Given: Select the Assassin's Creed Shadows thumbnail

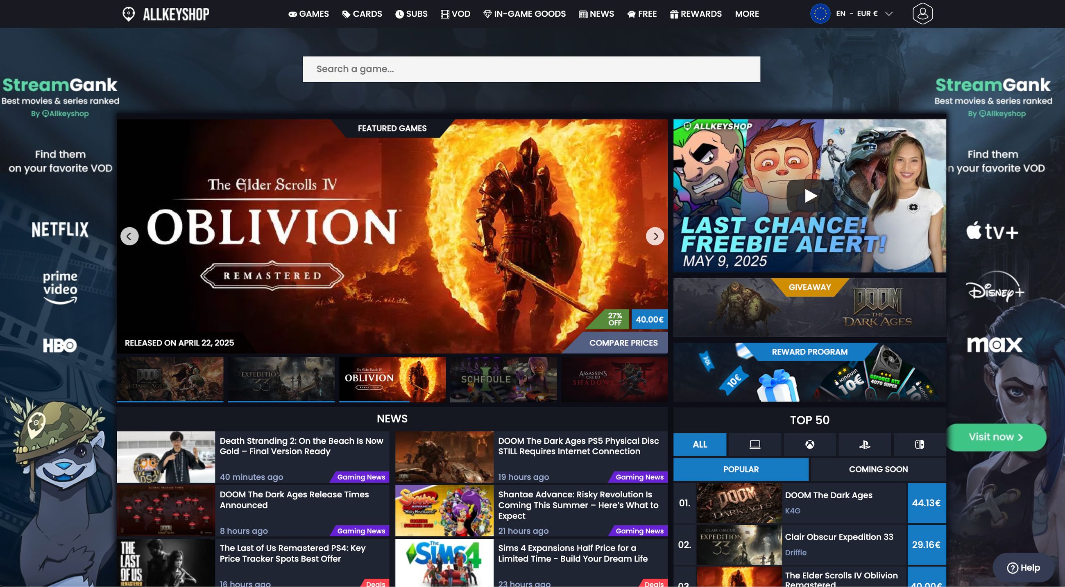Looking at the screenshot, I should tap(614, 379).
